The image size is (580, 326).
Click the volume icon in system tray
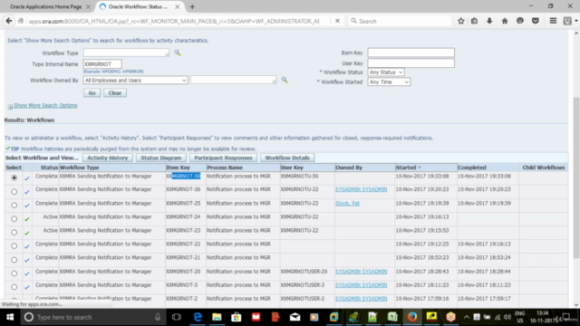507,317
